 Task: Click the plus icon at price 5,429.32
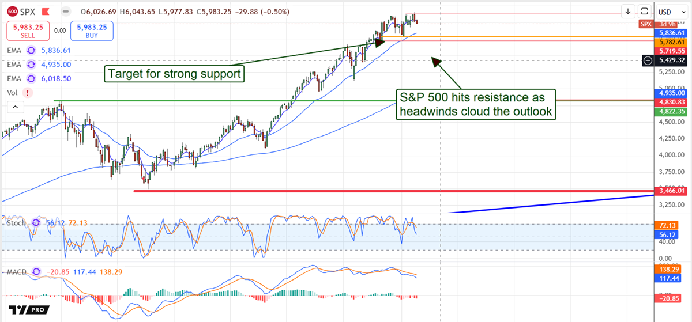(x=648, y=60)
